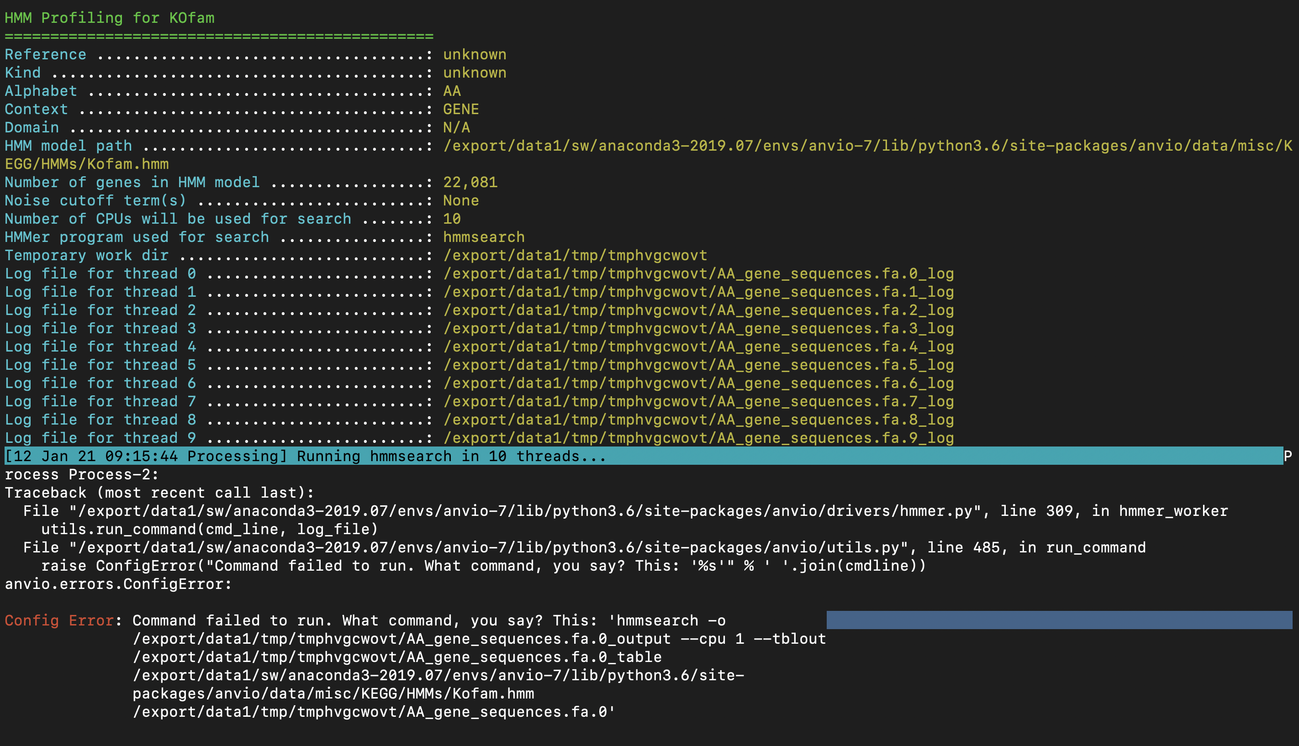Screen dimensions: 1299x746
Task: Click the anvio.errors.ConfigError text
Action: [115, 583]
